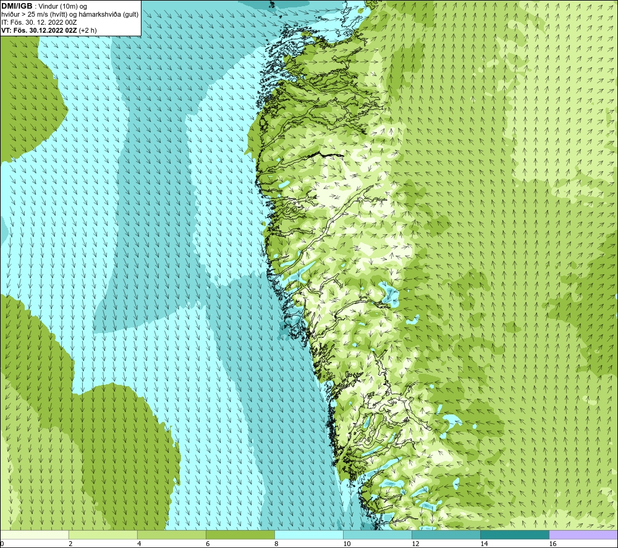The image size is (618, 548).
Task: Click the scale label "0"
Action: point(2,544)
